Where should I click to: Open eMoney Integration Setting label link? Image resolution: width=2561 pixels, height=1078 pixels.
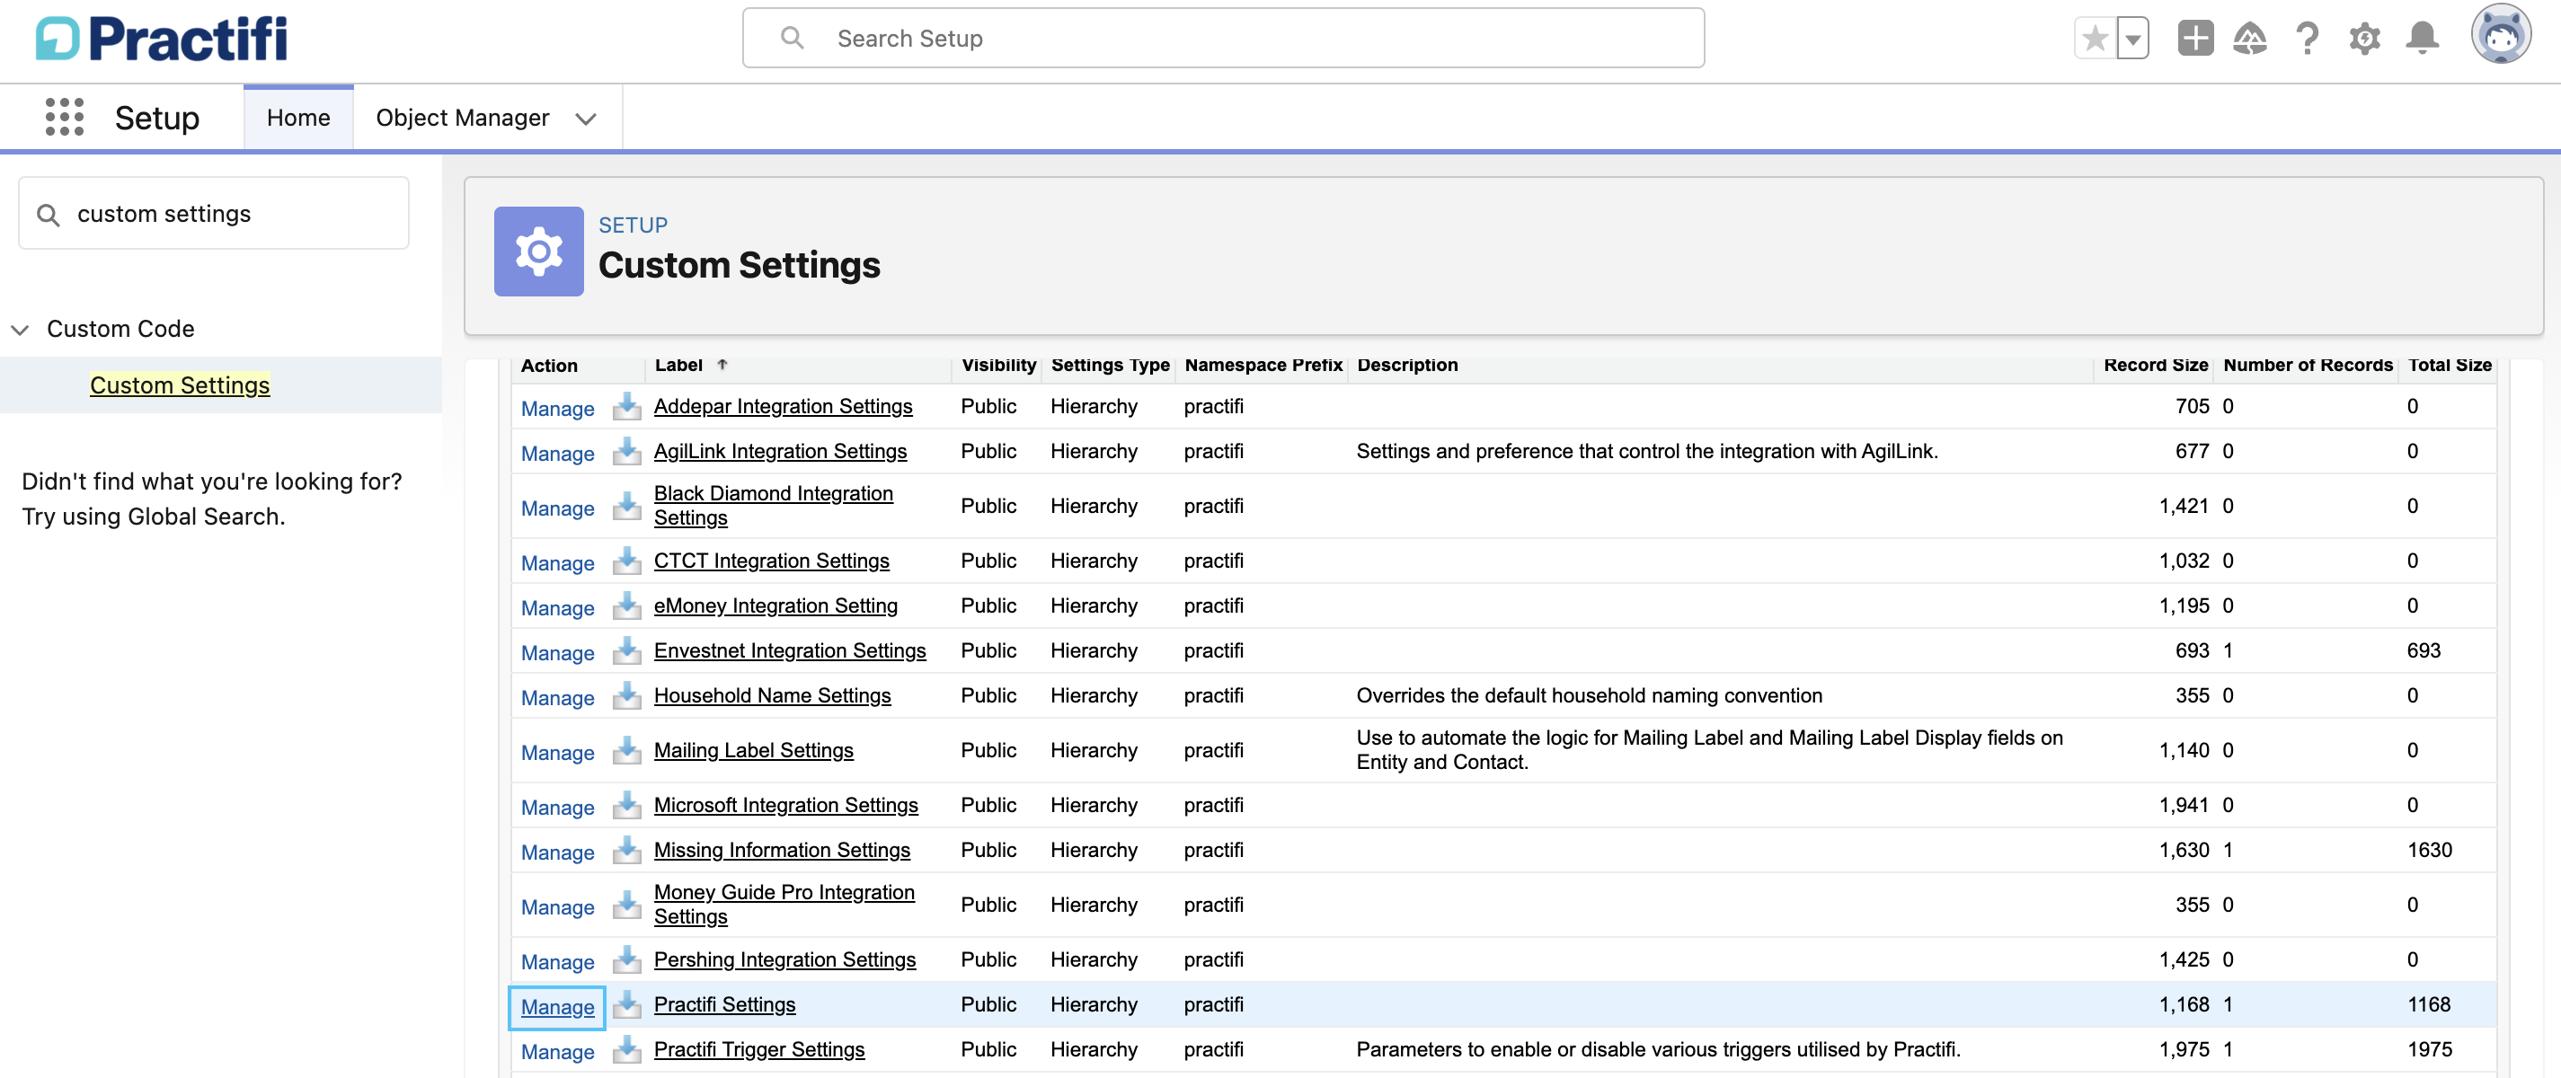point(775,605)
